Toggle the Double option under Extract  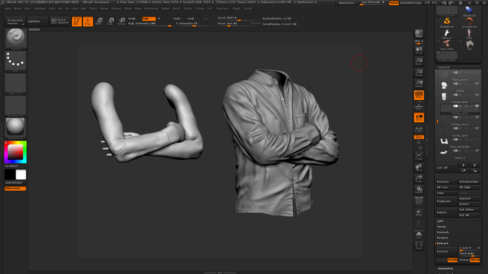pos(453,260)
